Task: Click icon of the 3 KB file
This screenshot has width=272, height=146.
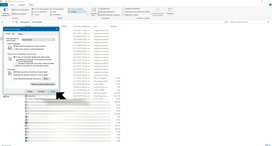Action: click(x=26, y=117)
